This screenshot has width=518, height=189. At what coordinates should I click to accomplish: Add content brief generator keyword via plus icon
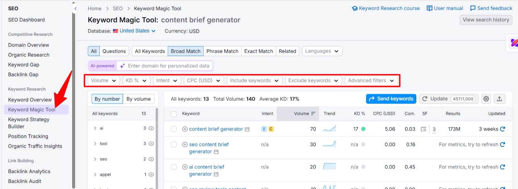coord(185,129)
